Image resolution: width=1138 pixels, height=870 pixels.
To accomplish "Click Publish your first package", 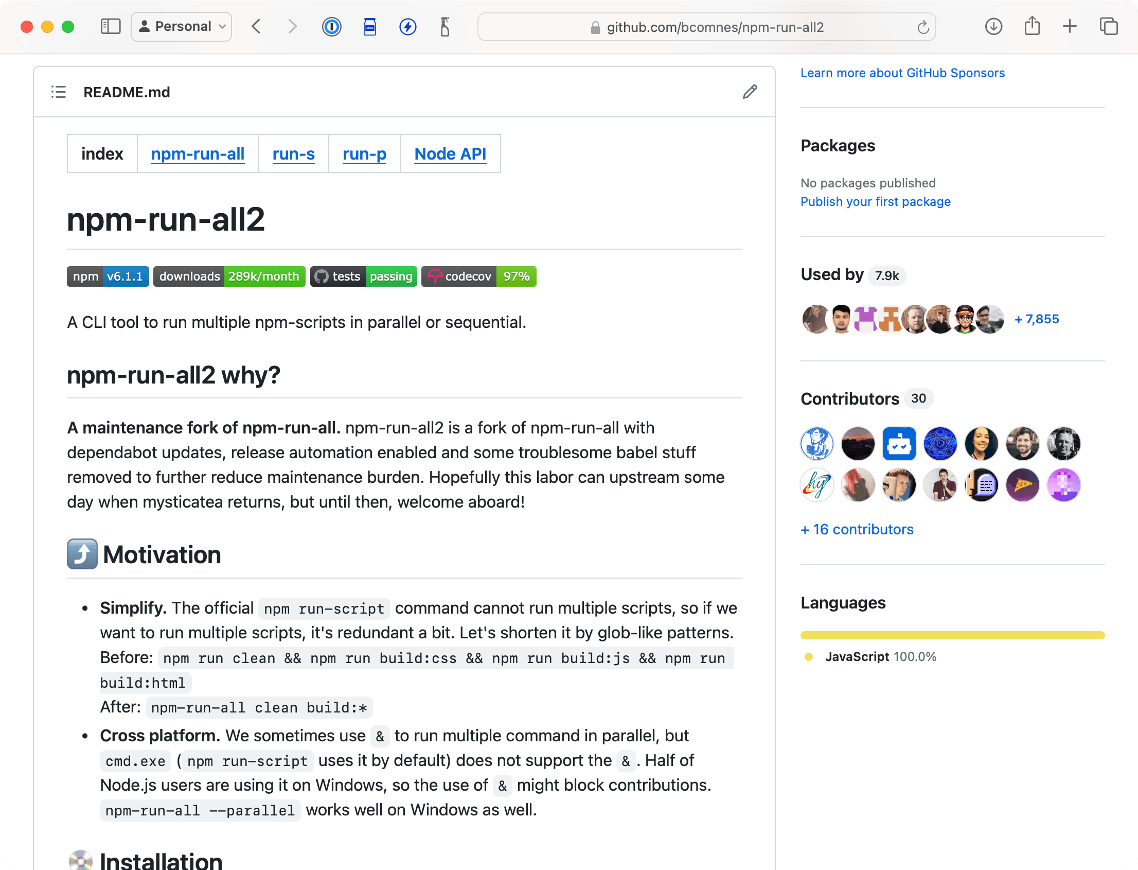I will (x=875, y=201).
